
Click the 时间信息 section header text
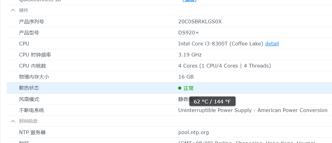28,121
